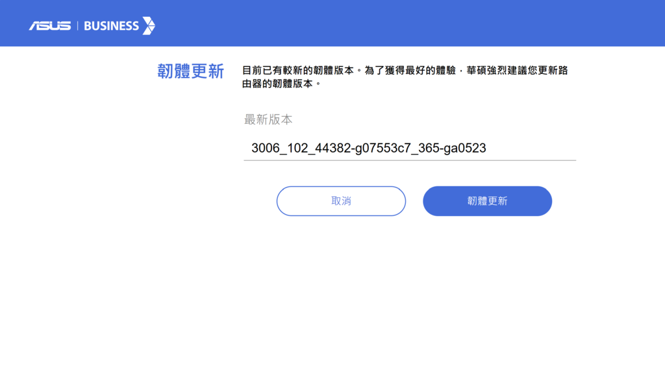The image size is (665, 377).
Task: Click the 最新版本 label
Action: (x=268, y=120)
